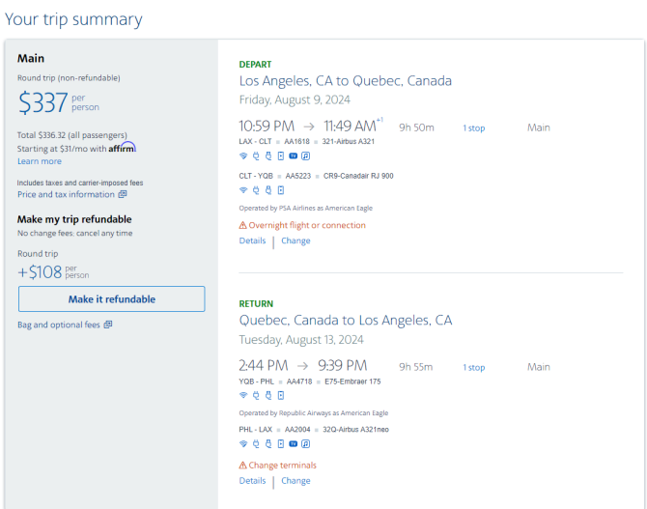Click Wi-Fi icon for flight AA5223
The width and height of the screenshot is (647, 509).
[x=243, y=190]
